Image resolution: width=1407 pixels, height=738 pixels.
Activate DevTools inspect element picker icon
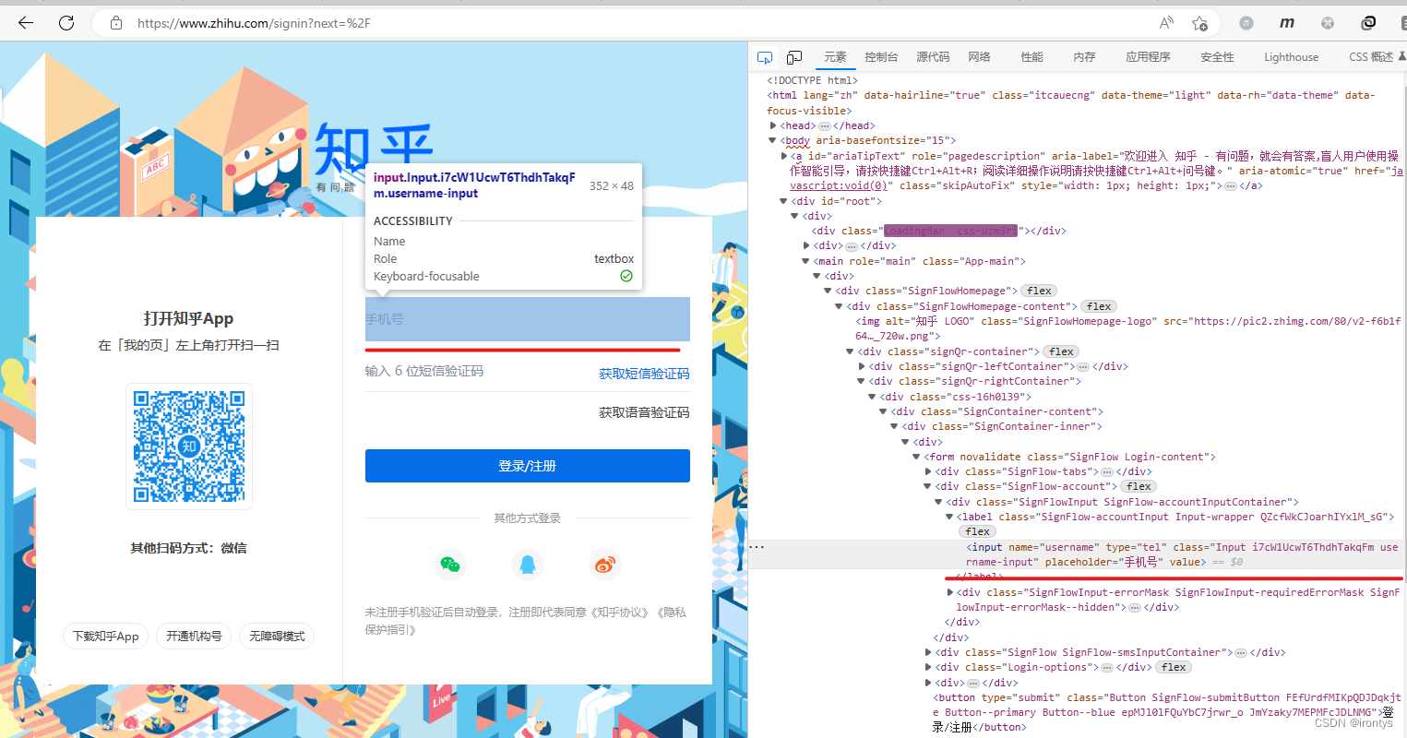[765, 57]
